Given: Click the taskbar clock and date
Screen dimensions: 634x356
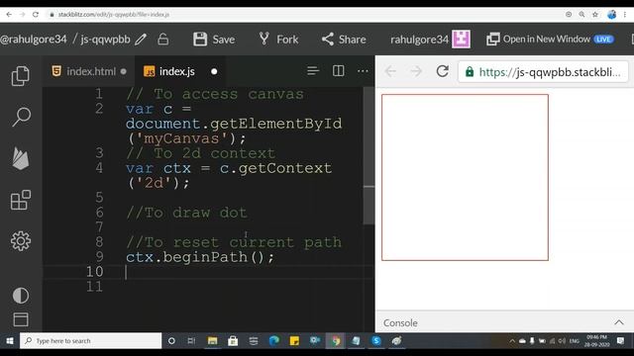Looking at the screenshot, I should pos(597,340).
